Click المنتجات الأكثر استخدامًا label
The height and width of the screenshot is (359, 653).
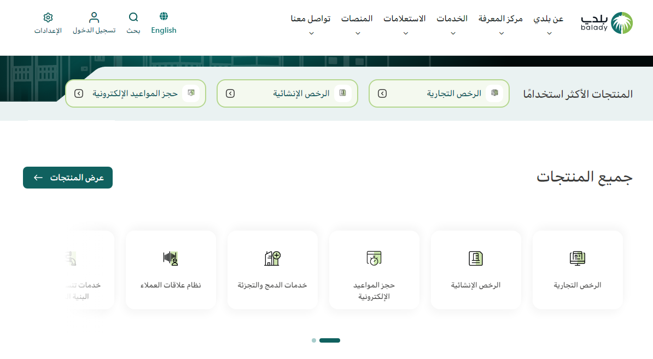click(578, 94)
